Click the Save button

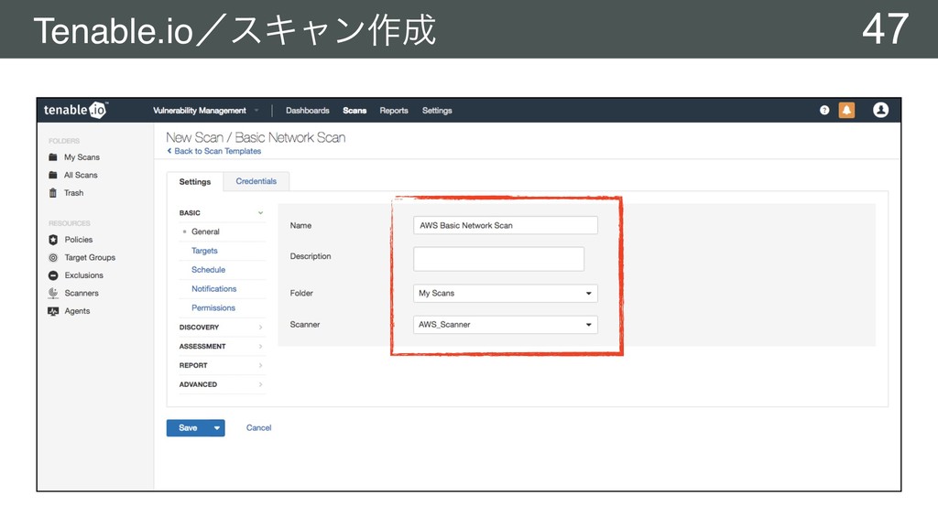click(188, 428)
